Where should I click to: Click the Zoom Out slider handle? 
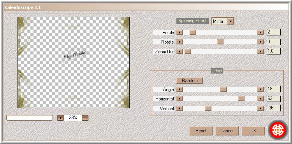tap(188, 51)
